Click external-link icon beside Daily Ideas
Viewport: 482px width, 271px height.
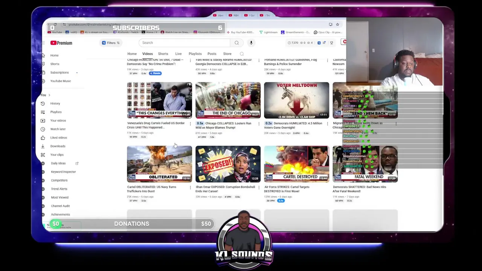(x=77, y=163)
